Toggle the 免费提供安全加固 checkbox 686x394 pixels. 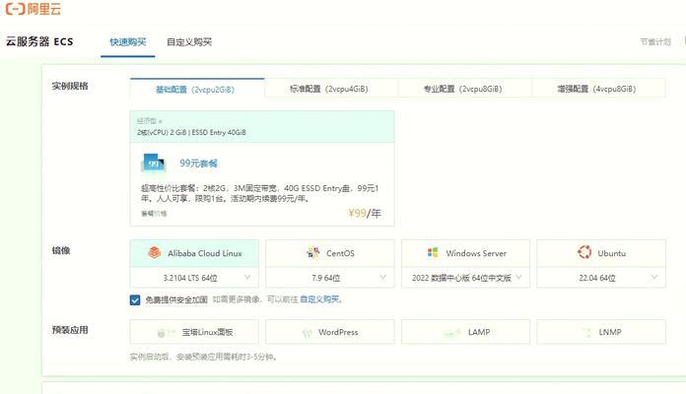pos(135,300)
